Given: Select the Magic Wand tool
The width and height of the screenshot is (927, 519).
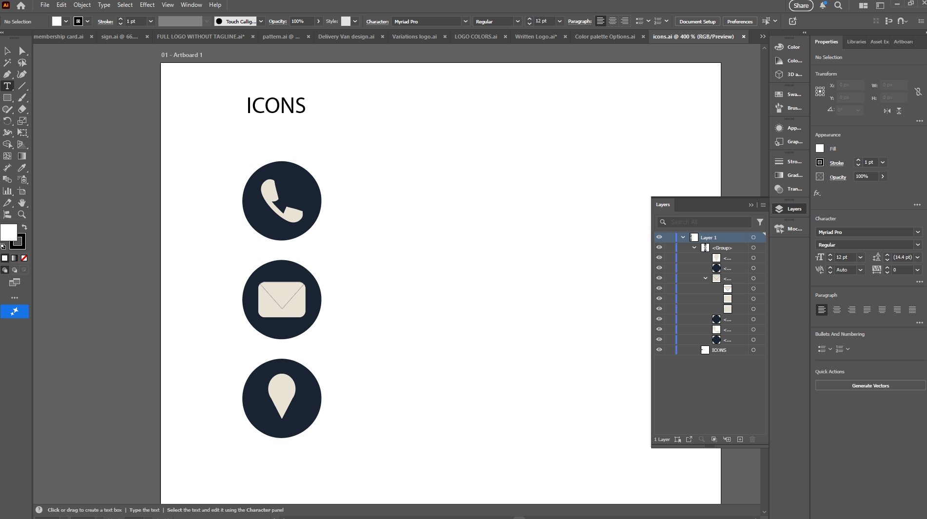Looking at the screenshot, I should pyautogui.click(x=7, y=62).
